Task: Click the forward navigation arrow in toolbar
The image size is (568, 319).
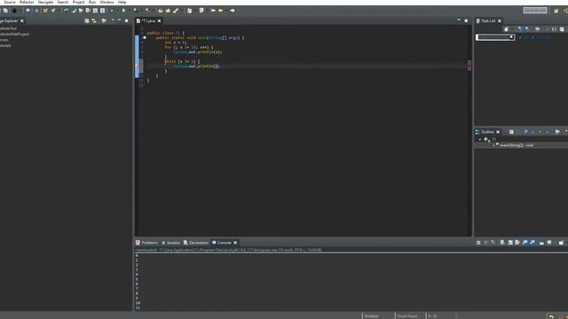Action: tap(233, 11)
